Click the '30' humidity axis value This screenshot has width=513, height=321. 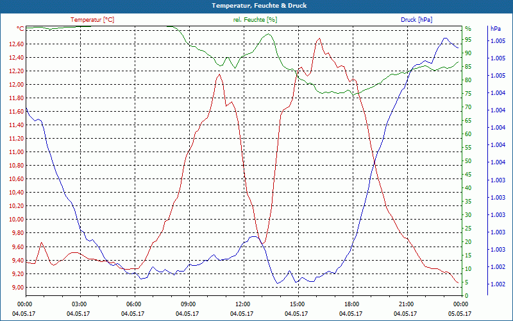(x=468, y=215)
